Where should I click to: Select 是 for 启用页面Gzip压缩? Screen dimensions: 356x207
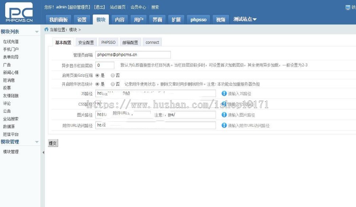click(97, 75)
